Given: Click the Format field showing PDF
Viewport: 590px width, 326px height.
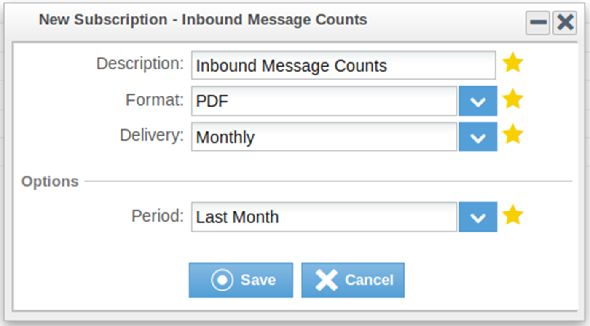Looking at the screenshot, I should point(324,101).
